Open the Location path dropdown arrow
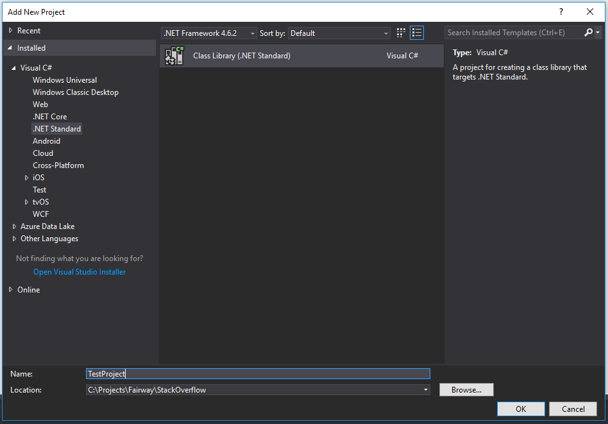The image size is (608, 424). (x=425, y=389)
